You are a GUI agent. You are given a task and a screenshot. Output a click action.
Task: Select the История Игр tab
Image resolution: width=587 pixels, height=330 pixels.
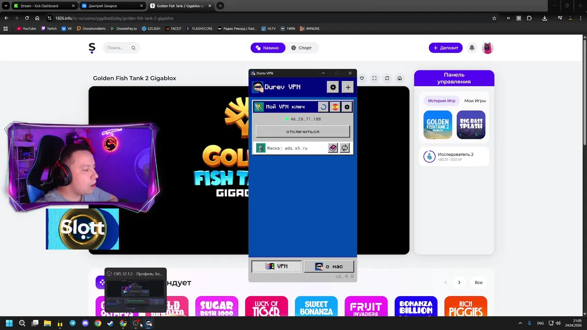point(442,101)
